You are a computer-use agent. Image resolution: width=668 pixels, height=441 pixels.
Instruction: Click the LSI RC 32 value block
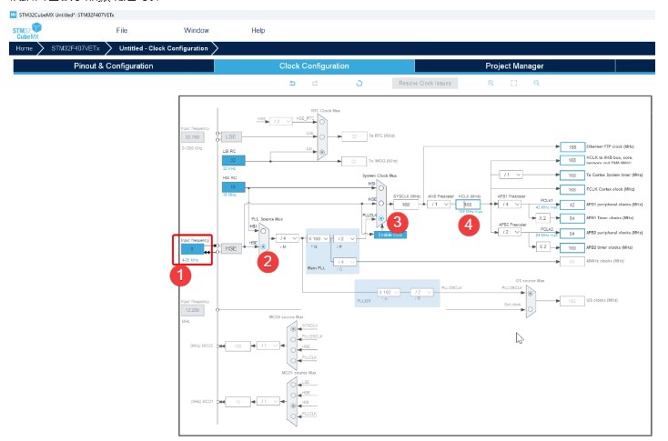[x=234, y=160]
